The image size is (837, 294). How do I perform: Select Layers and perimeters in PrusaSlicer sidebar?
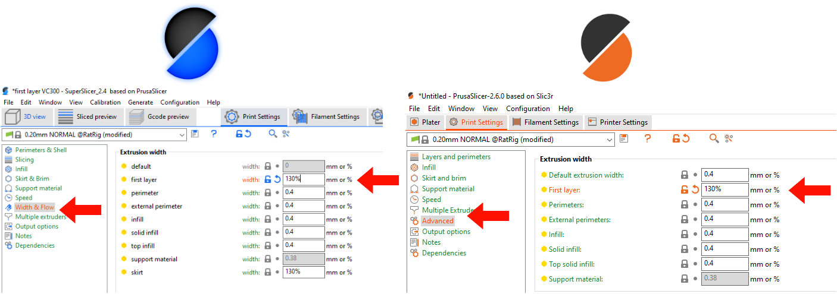coord(456,157)
